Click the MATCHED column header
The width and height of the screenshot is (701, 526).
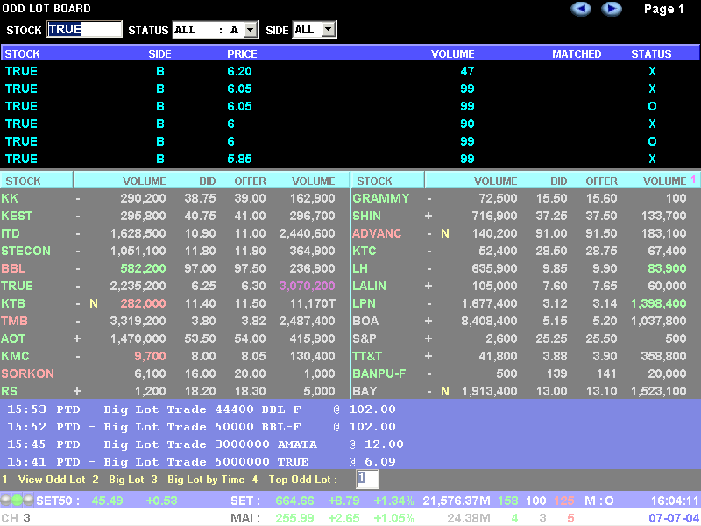(577, 54)
